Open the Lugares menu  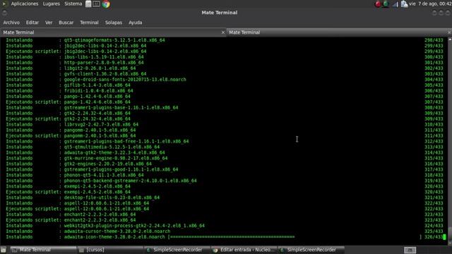[x=52, y=4]
